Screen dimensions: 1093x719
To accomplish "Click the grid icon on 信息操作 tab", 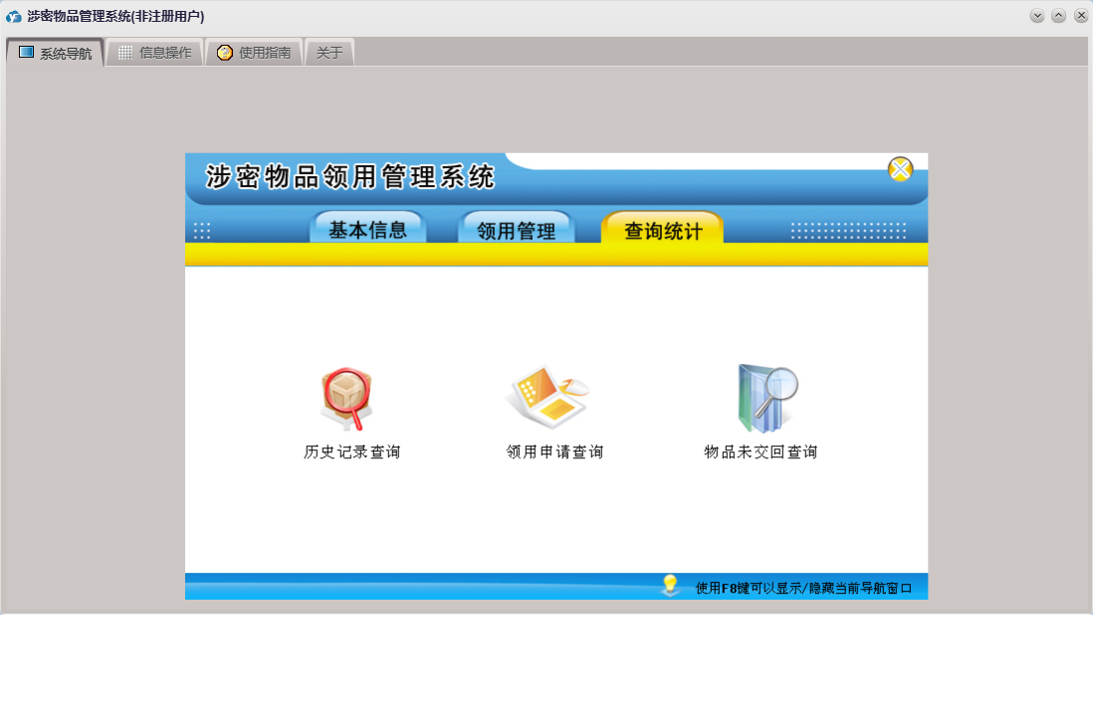I will tap(125, 53).
